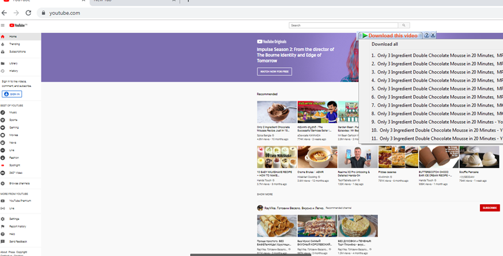This screenshot has width=503, height=256.
Task: Choose download option 11 in the list
Action: (x=438, y=139)
